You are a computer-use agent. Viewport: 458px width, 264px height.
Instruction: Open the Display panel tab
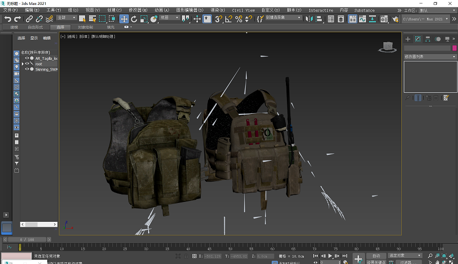click(447, 39)
